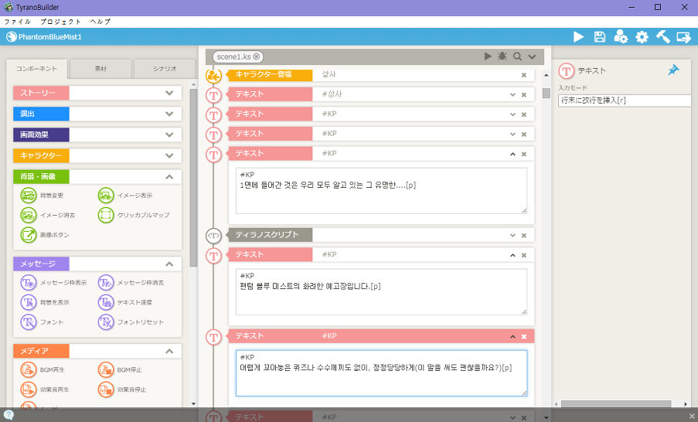The height and width of the screenshot is (422, 698).
Task: Click the bug debug icon
Action: [502, 56]
